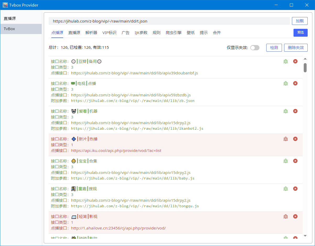This screenshot has height=246, width=315.
Task: Open the 规则 tab
Action: click(x=156, y=33)
